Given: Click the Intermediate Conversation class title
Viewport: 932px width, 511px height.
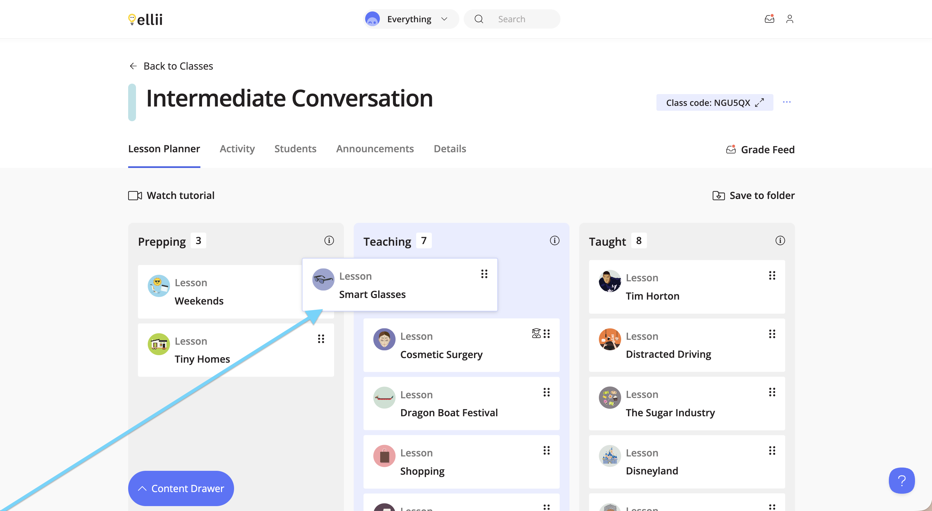Looking at the screenshot, I should (289, 98).
